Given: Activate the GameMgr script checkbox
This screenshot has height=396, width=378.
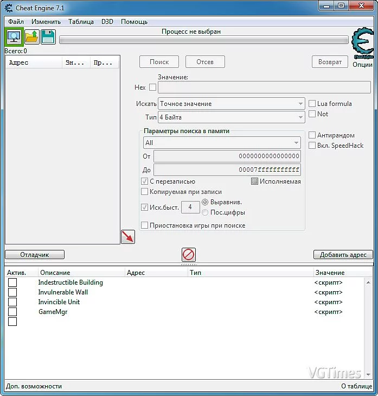Looking at the screenshot, I should coord(12,312).
